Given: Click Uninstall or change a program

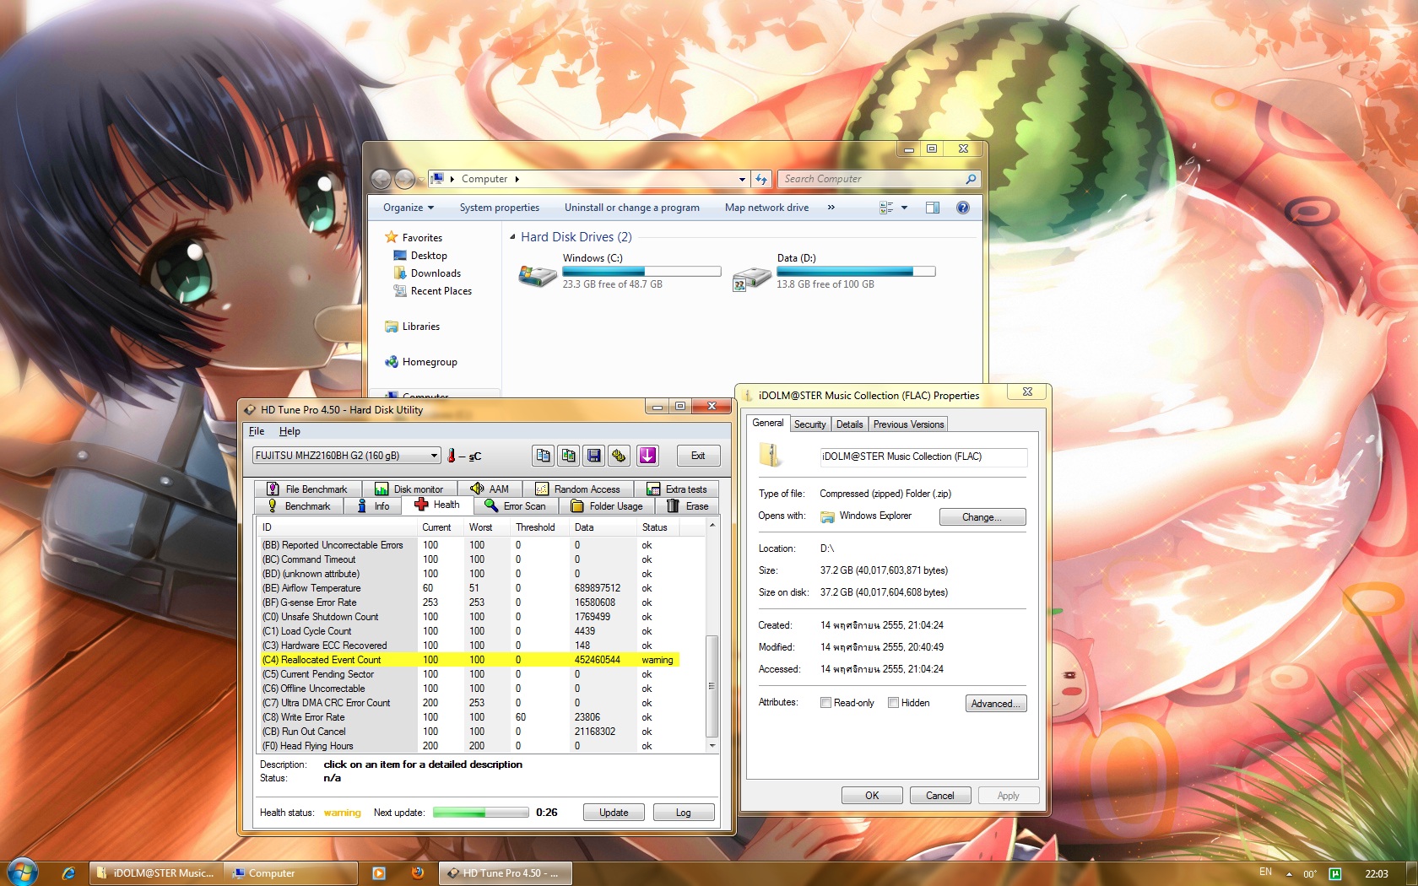Looking at the screenshot, I should point(632,208).
